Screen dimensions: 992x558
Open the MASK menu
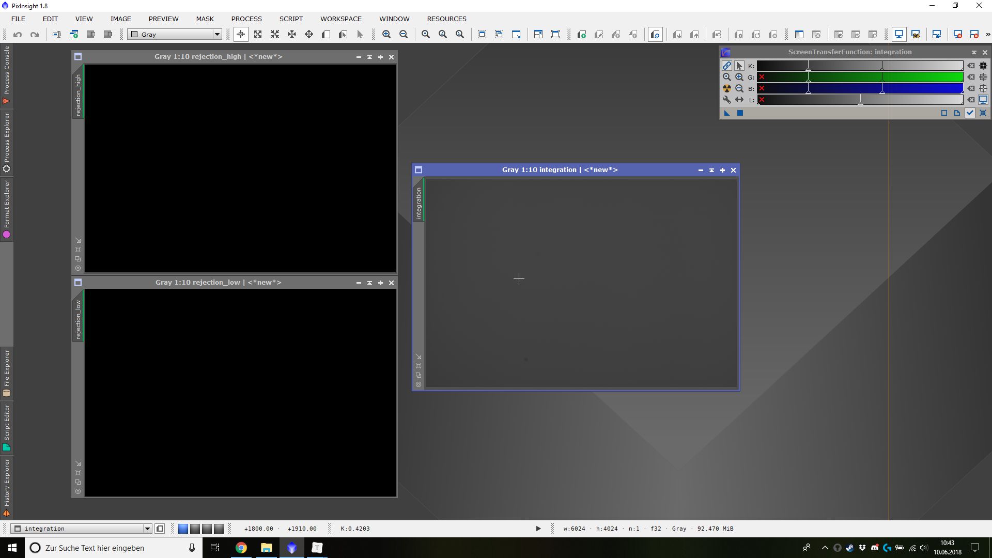pyautogui.click(x=205, y=19)
